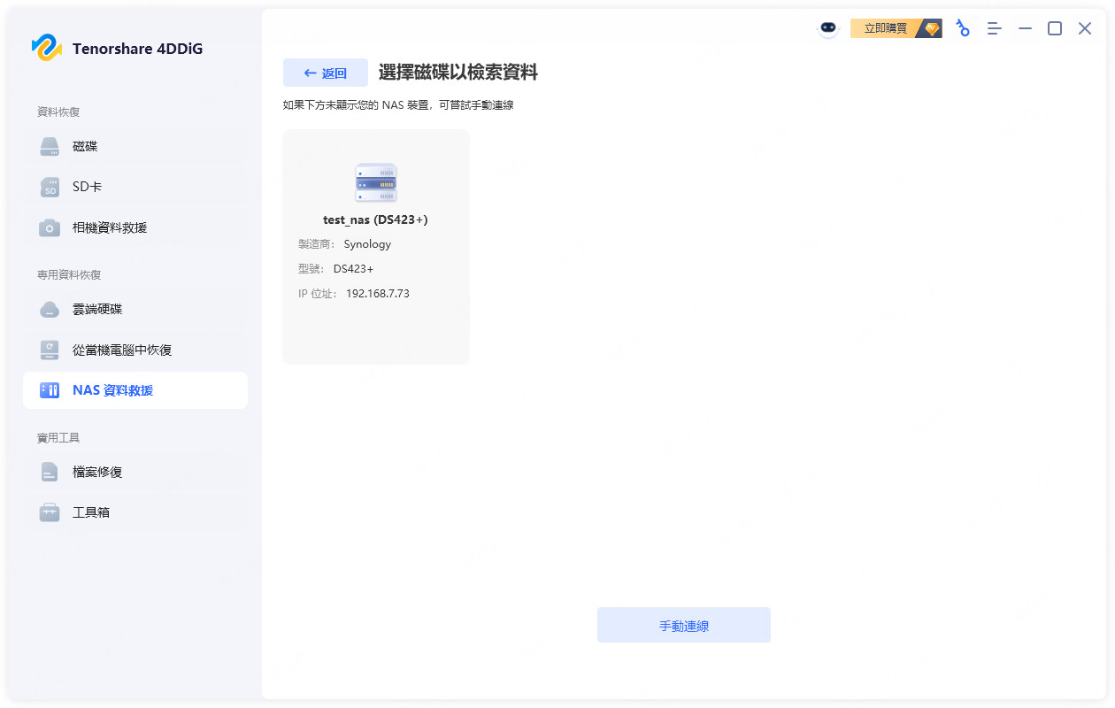
Task: Click the key registration icon
Action: tap(963, 28)
